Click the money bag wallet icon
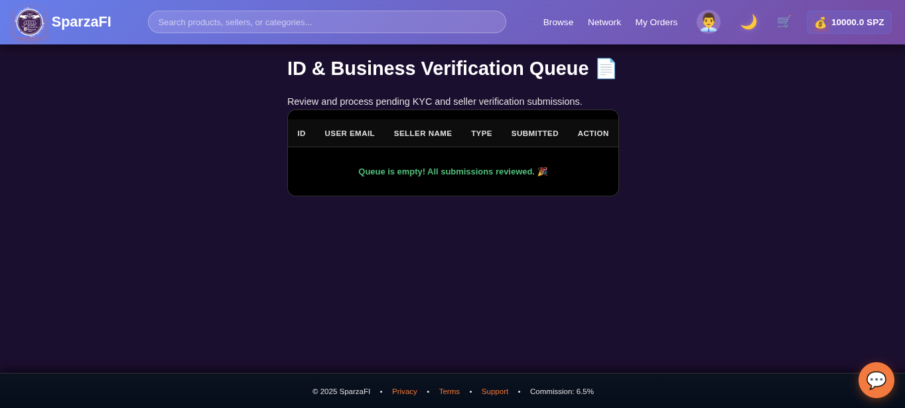 [x=821, y=23]
